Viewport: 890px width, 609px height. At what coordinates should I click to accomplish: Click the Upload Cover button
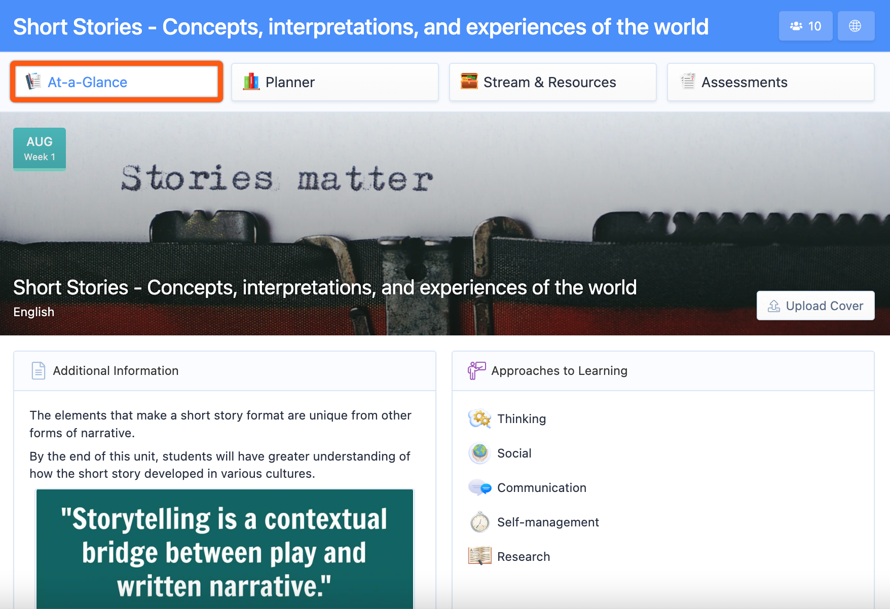815,306
